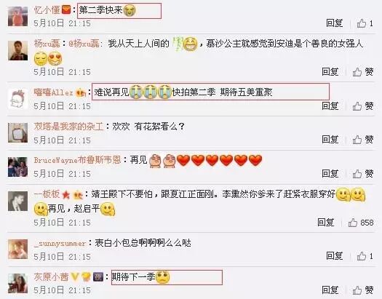Reply to 忆小懂's 第二季快来 comment

pos(334,23)
